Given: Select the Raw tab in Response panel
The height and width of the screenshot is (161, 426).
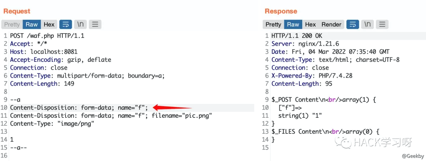Looking at the screenshot, I should tap(293, 24).
